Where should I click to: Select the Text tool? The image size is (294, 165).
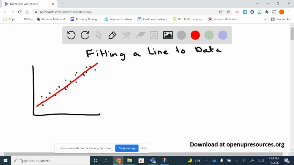coord(154,35)
